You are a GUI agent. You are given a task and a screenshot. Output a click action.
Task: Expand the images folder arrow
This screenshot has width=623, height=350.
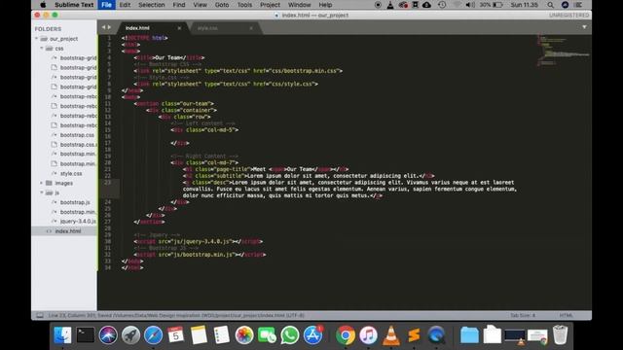pyautogui.click(x=41, y=183)
